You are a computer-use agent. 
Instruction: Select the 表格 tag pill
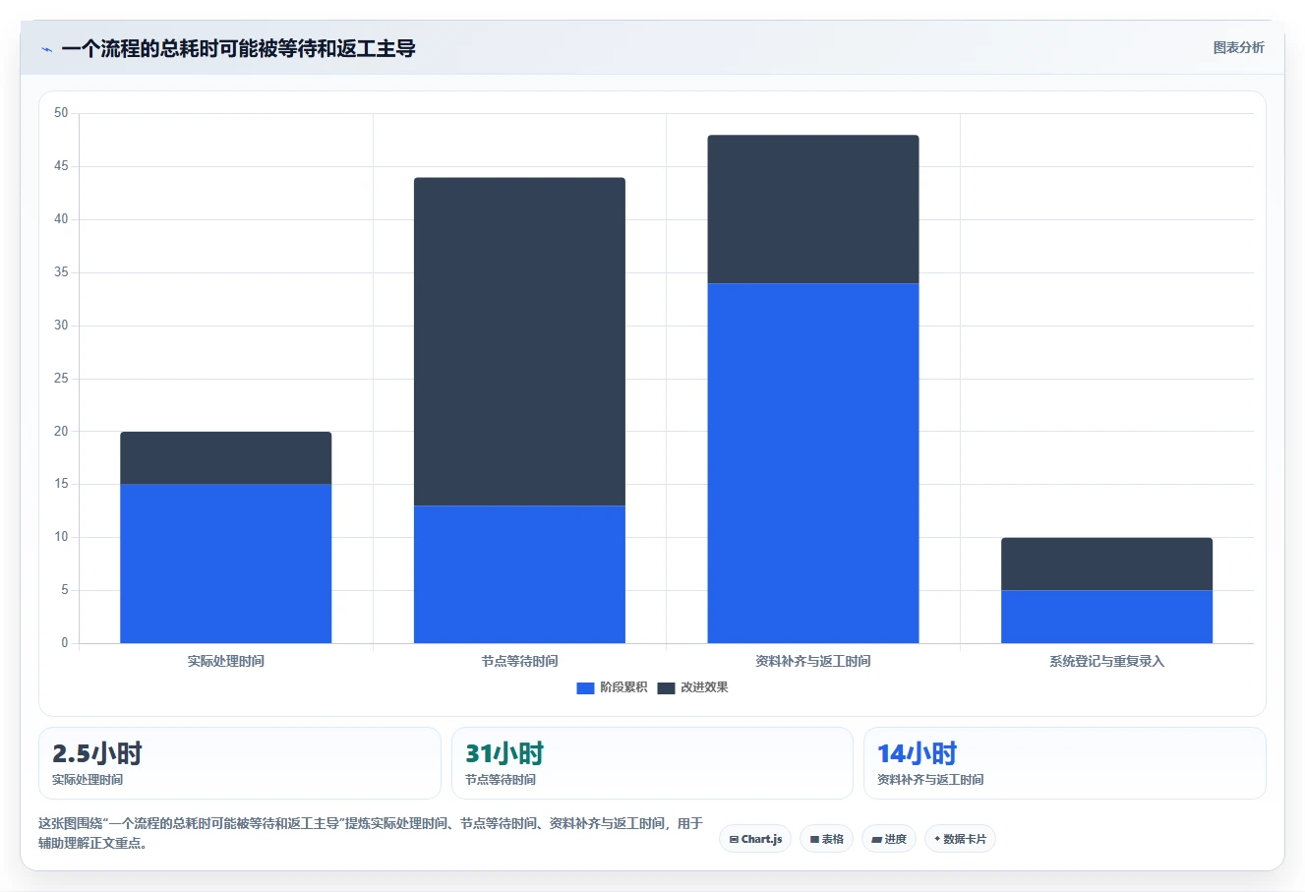pos(826,839)
